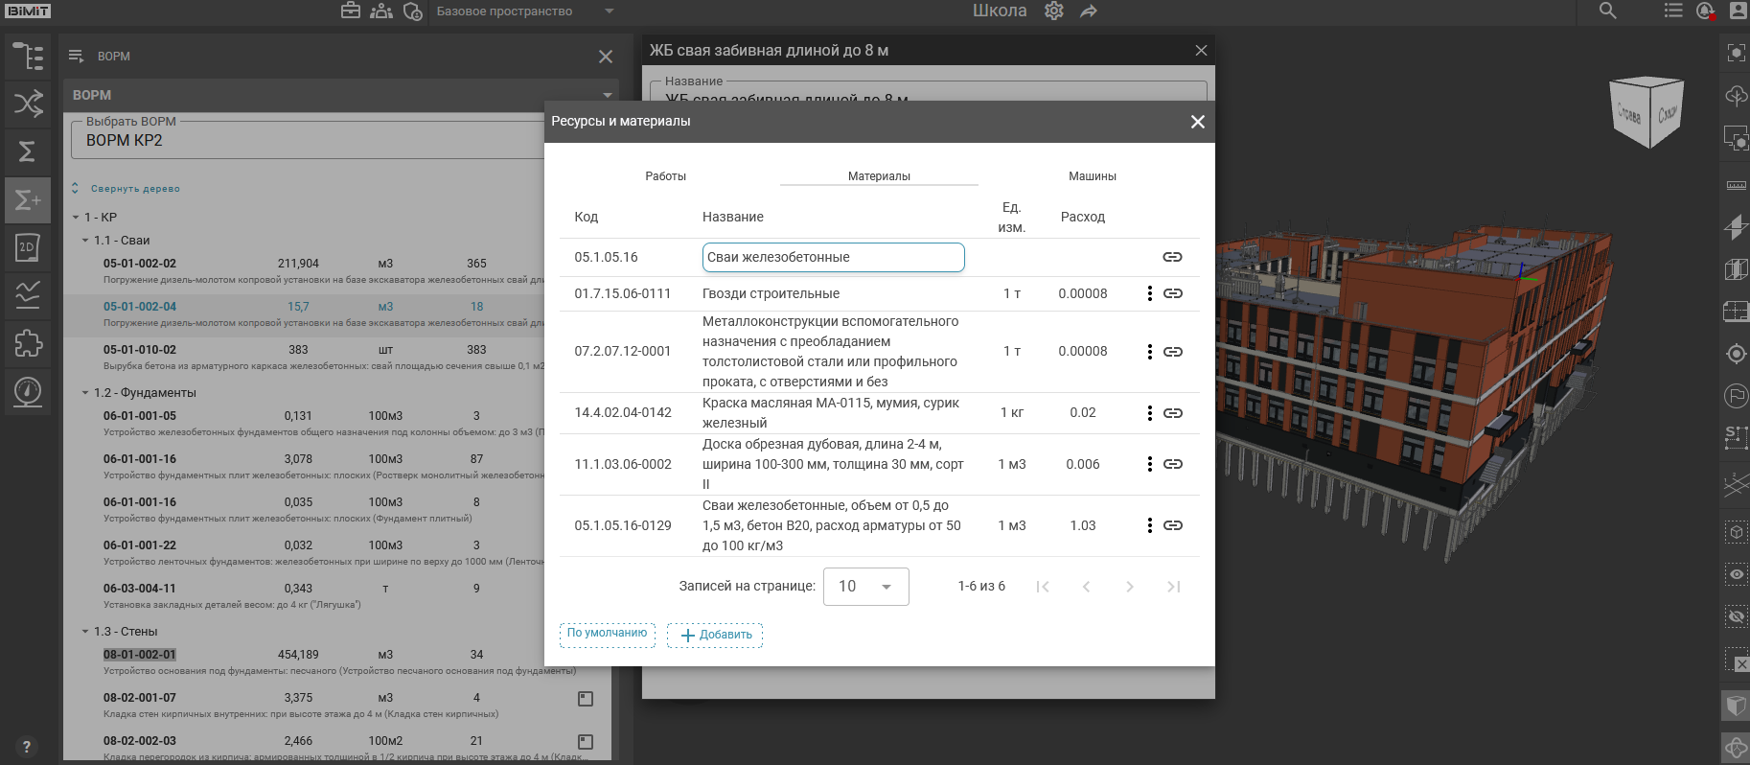Close the ВОРМ panel
Image resolution: width=1750 pixels, height=765 pixels.
pos(606,57)
